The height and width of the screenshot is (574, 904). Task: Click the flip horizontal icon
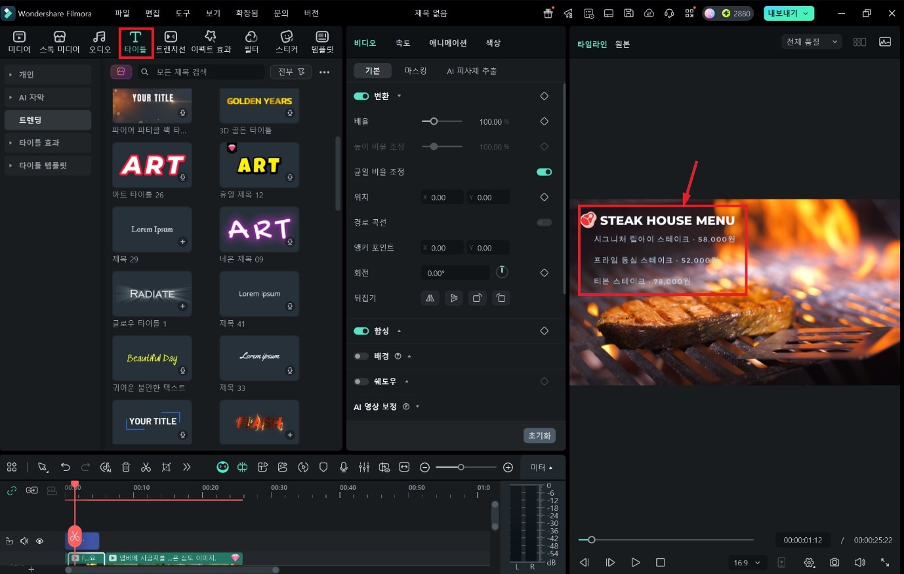[x=430, y=298]
